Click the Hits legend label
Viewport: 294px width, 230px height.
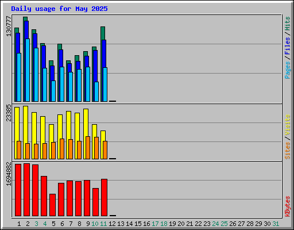pos(287,24)
